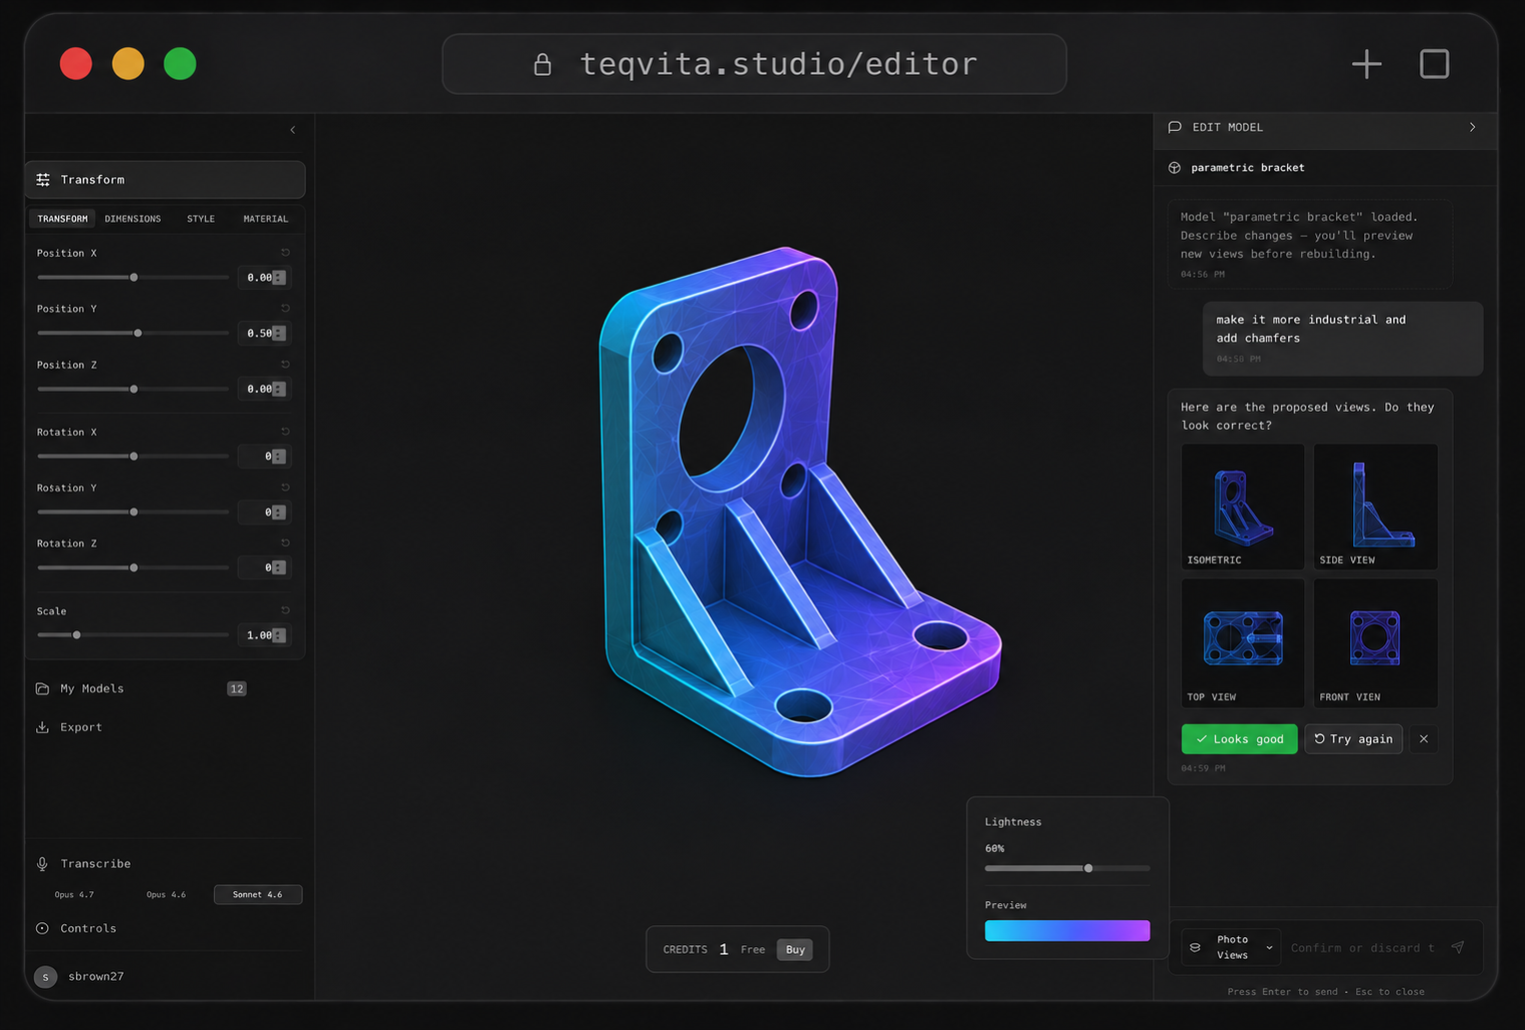Click the Position Z slider handle

134,390
